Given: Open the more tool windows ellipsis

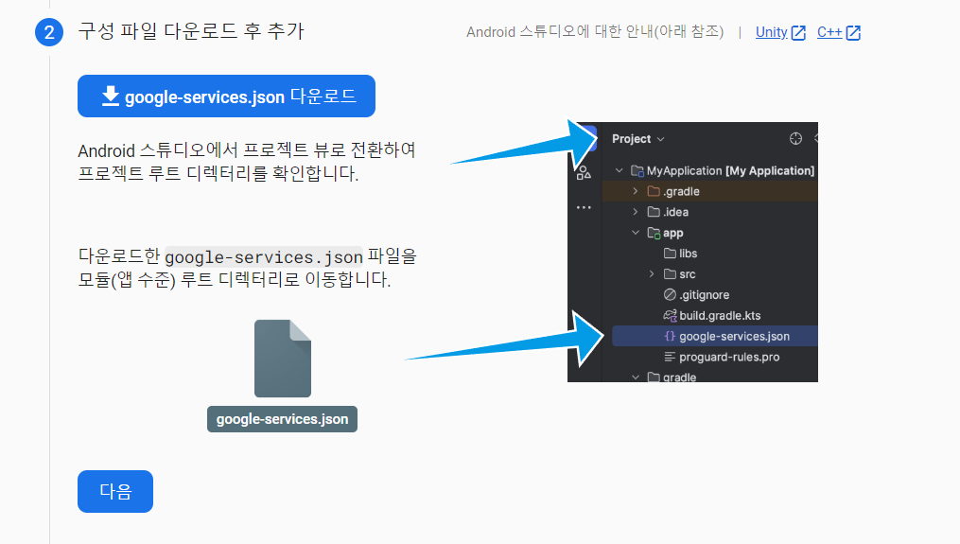Looking at the screenshot, I should (584, 208).
